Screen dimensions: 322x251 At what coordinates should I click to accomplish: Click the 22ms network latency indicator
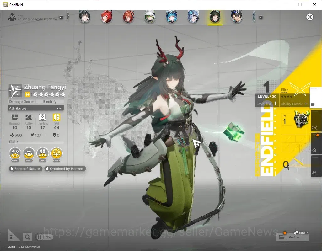[10, 247]
